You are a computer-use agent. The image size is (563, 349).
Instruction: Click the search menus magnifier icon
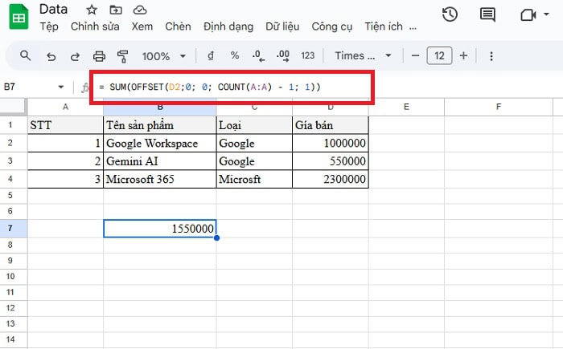click(26, 56)
